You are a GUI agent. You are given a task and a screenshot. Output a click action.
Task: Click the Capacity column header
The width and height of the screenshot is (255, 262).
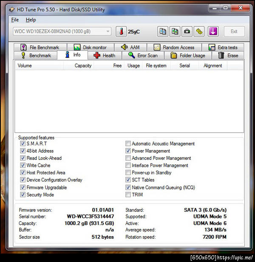pyautogui.click(x=79, y=65)
